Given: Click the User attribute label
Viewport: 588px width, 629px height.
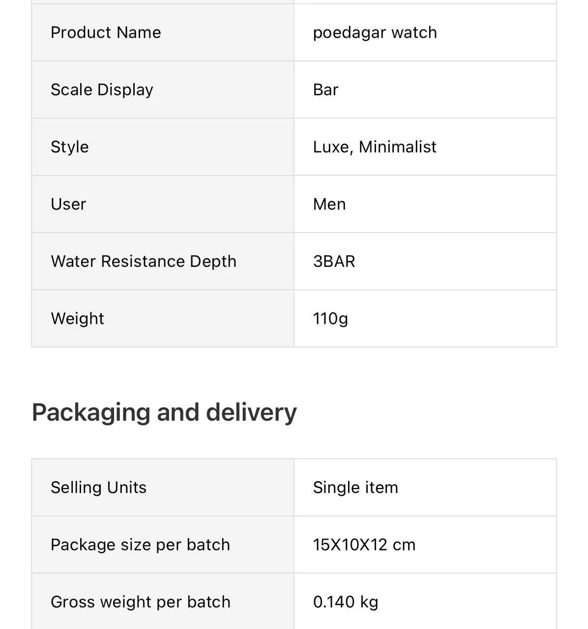Looking at the screenshot, I should (x=68, y=204).
